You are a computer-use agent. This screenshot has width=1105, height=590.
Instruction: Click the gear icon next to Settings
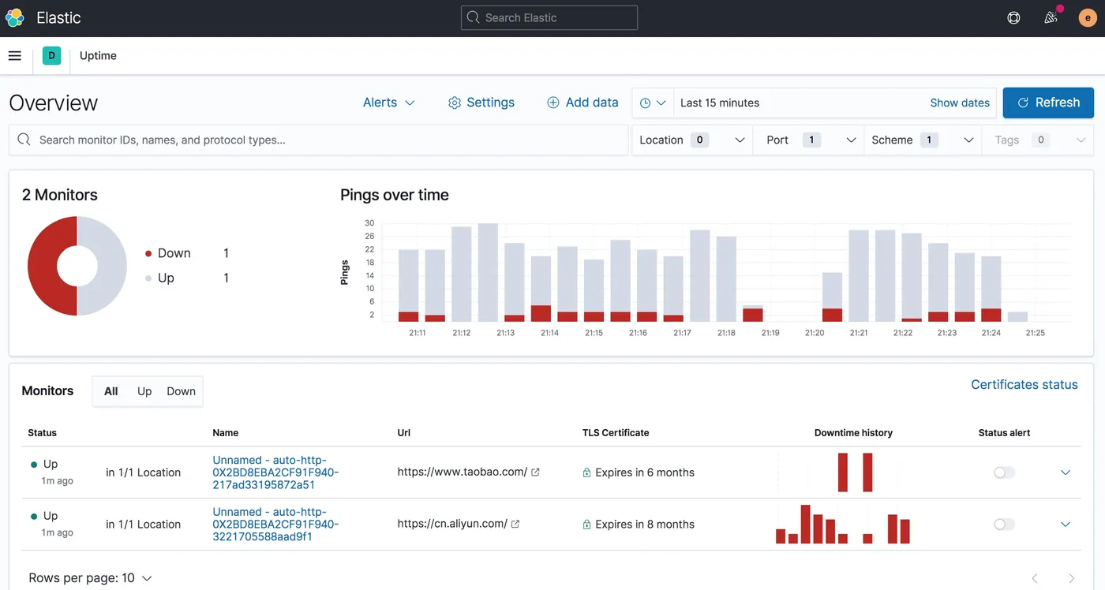[x=455, y=103]
